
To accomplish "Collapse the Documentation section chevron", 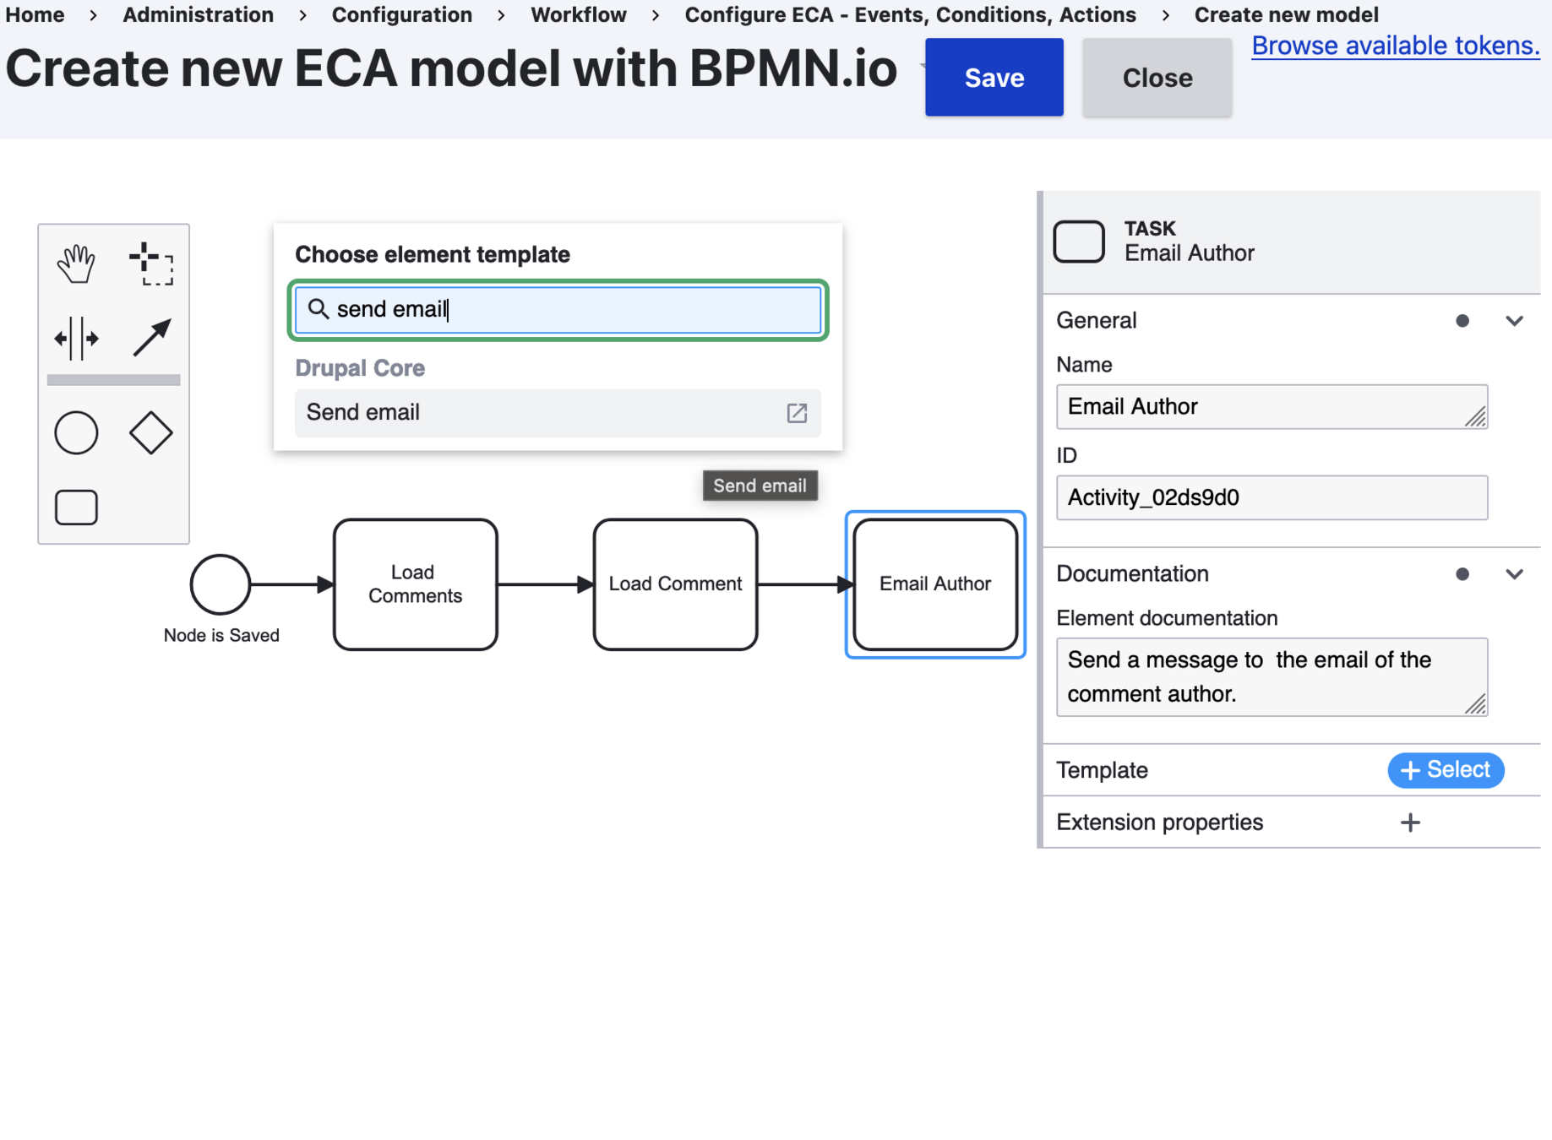I will (1514, 574).
